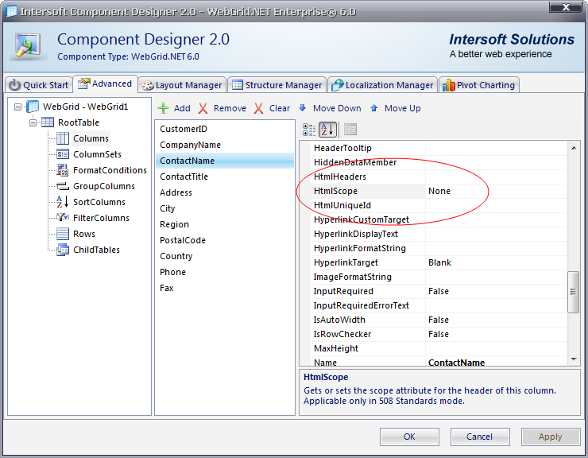Click the HtmlHeaders value field
Viewport: 588px width, 458px height.
coord(496,177)
